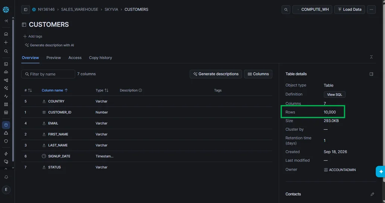
Task: Switch to the Access tab
Action: pyautogui.click(x=75, y=58)
